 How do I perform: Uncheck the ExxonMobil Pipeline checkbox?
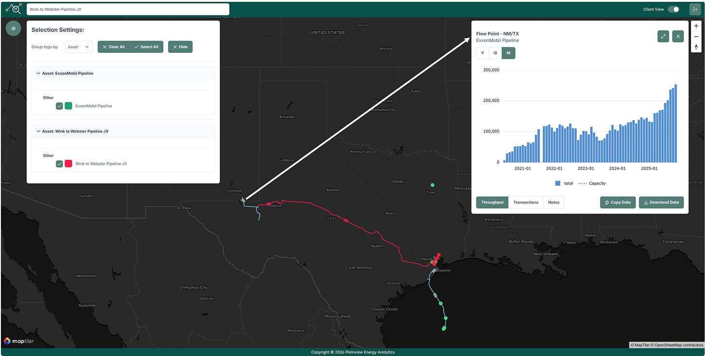click(59, 106)
